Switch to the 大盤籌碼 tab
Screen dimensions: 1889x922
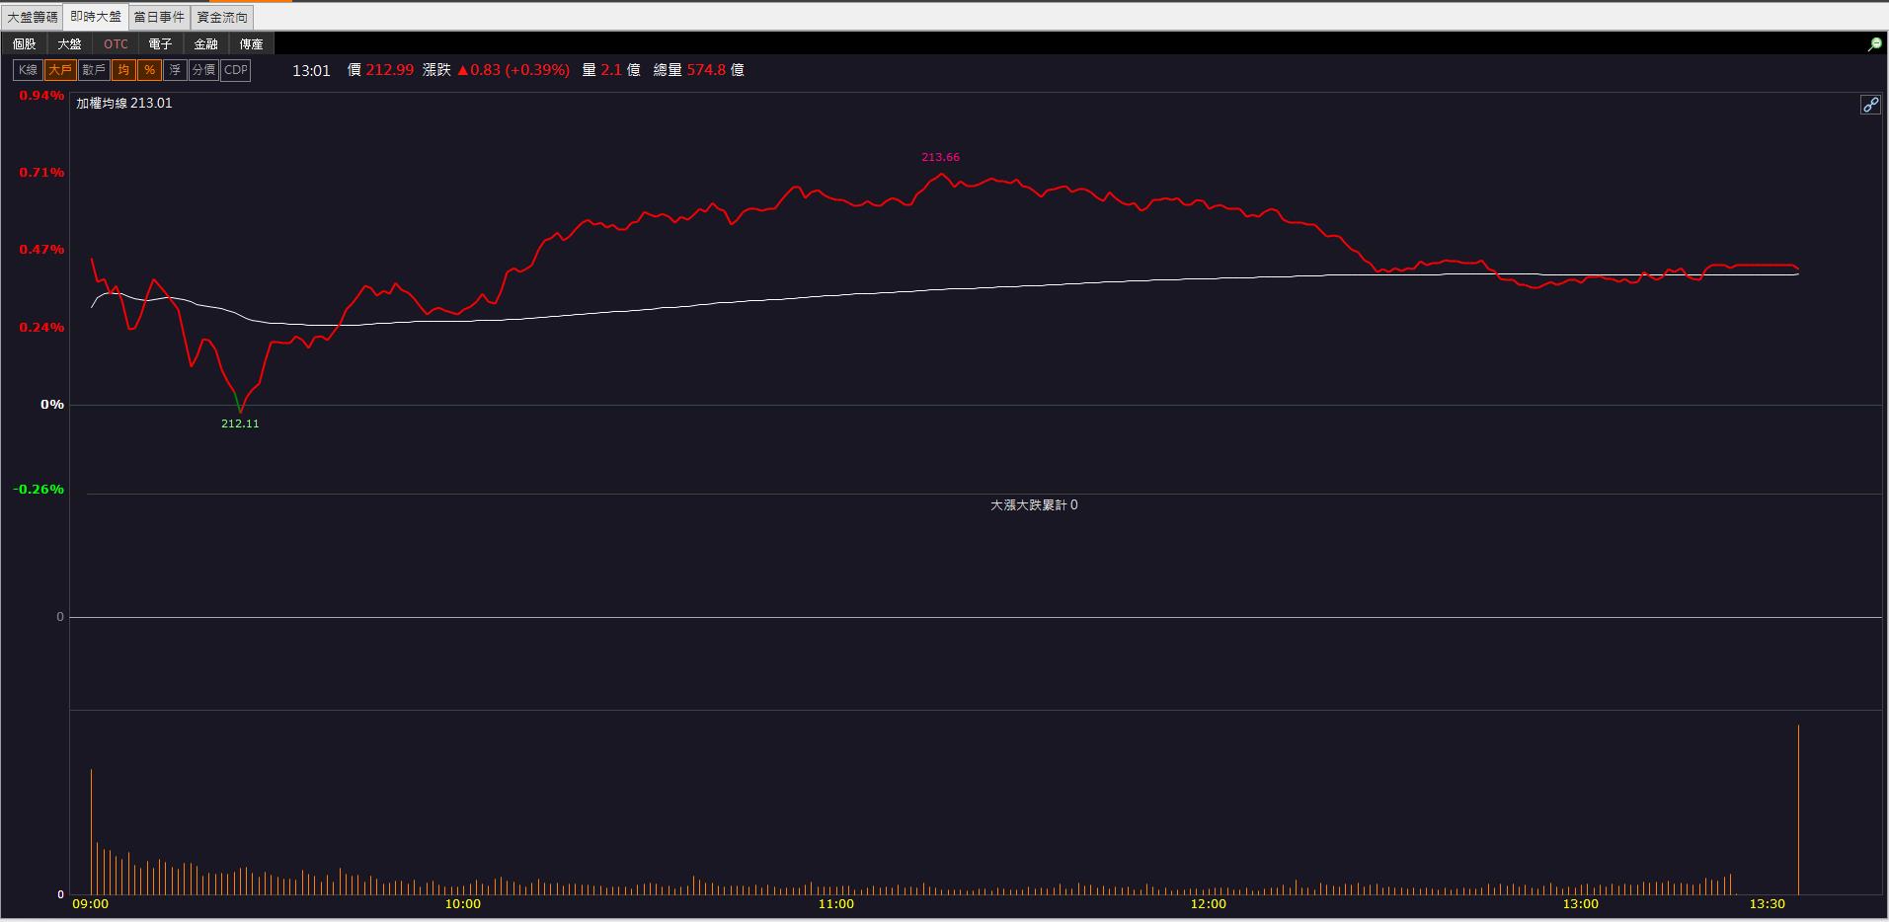click(33, 17)
